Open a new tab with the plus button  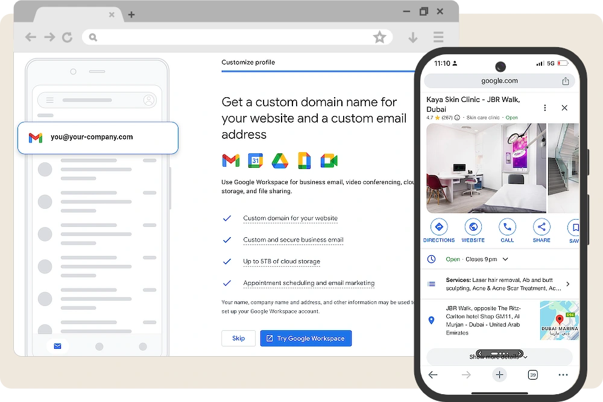click(x=131, y=14)
